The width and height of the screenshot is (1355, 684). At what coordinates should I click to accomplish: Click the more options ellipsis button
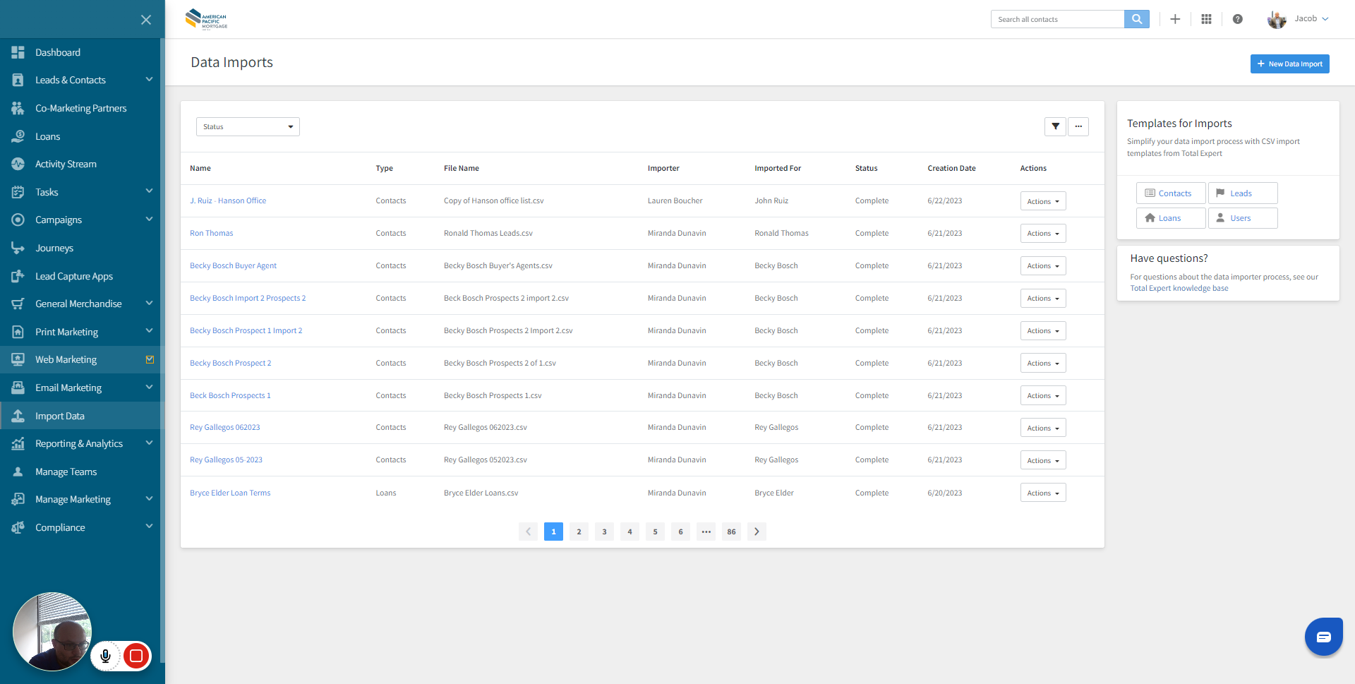[x=1078, y=126]
